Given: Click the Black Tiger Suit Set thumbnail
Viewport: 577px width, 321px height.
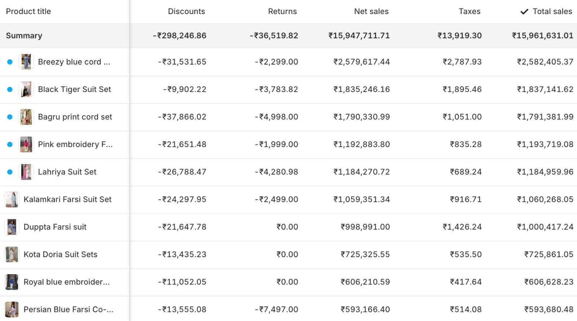Looking at the screenshot, I should pyautogui.click(x=26, y=89).
